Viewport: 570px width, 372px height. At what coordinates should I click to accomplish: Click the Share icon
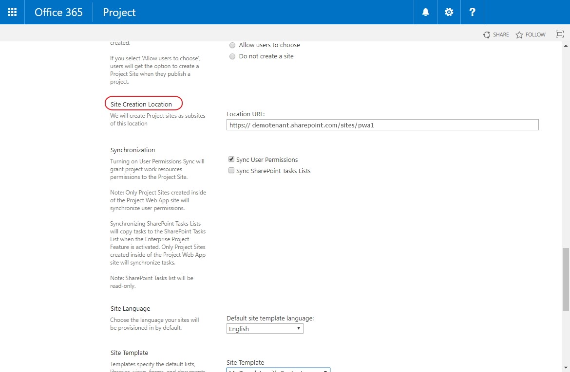(487, 35)
